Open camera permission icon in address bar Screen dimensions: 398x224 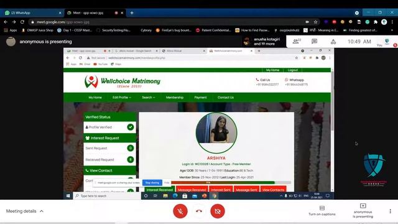click(307, 22)
